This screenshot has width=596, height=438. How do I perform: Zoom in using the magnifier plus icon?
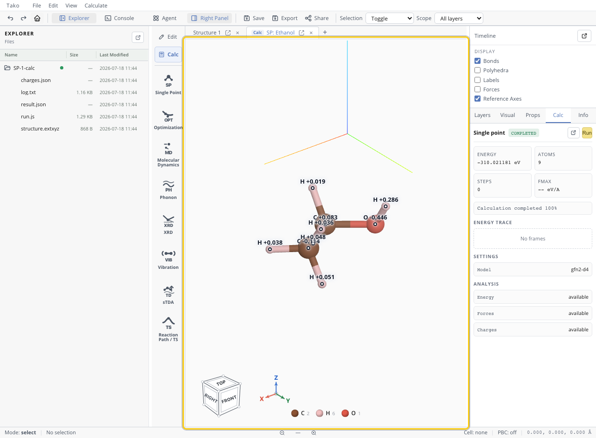(314, 433)
